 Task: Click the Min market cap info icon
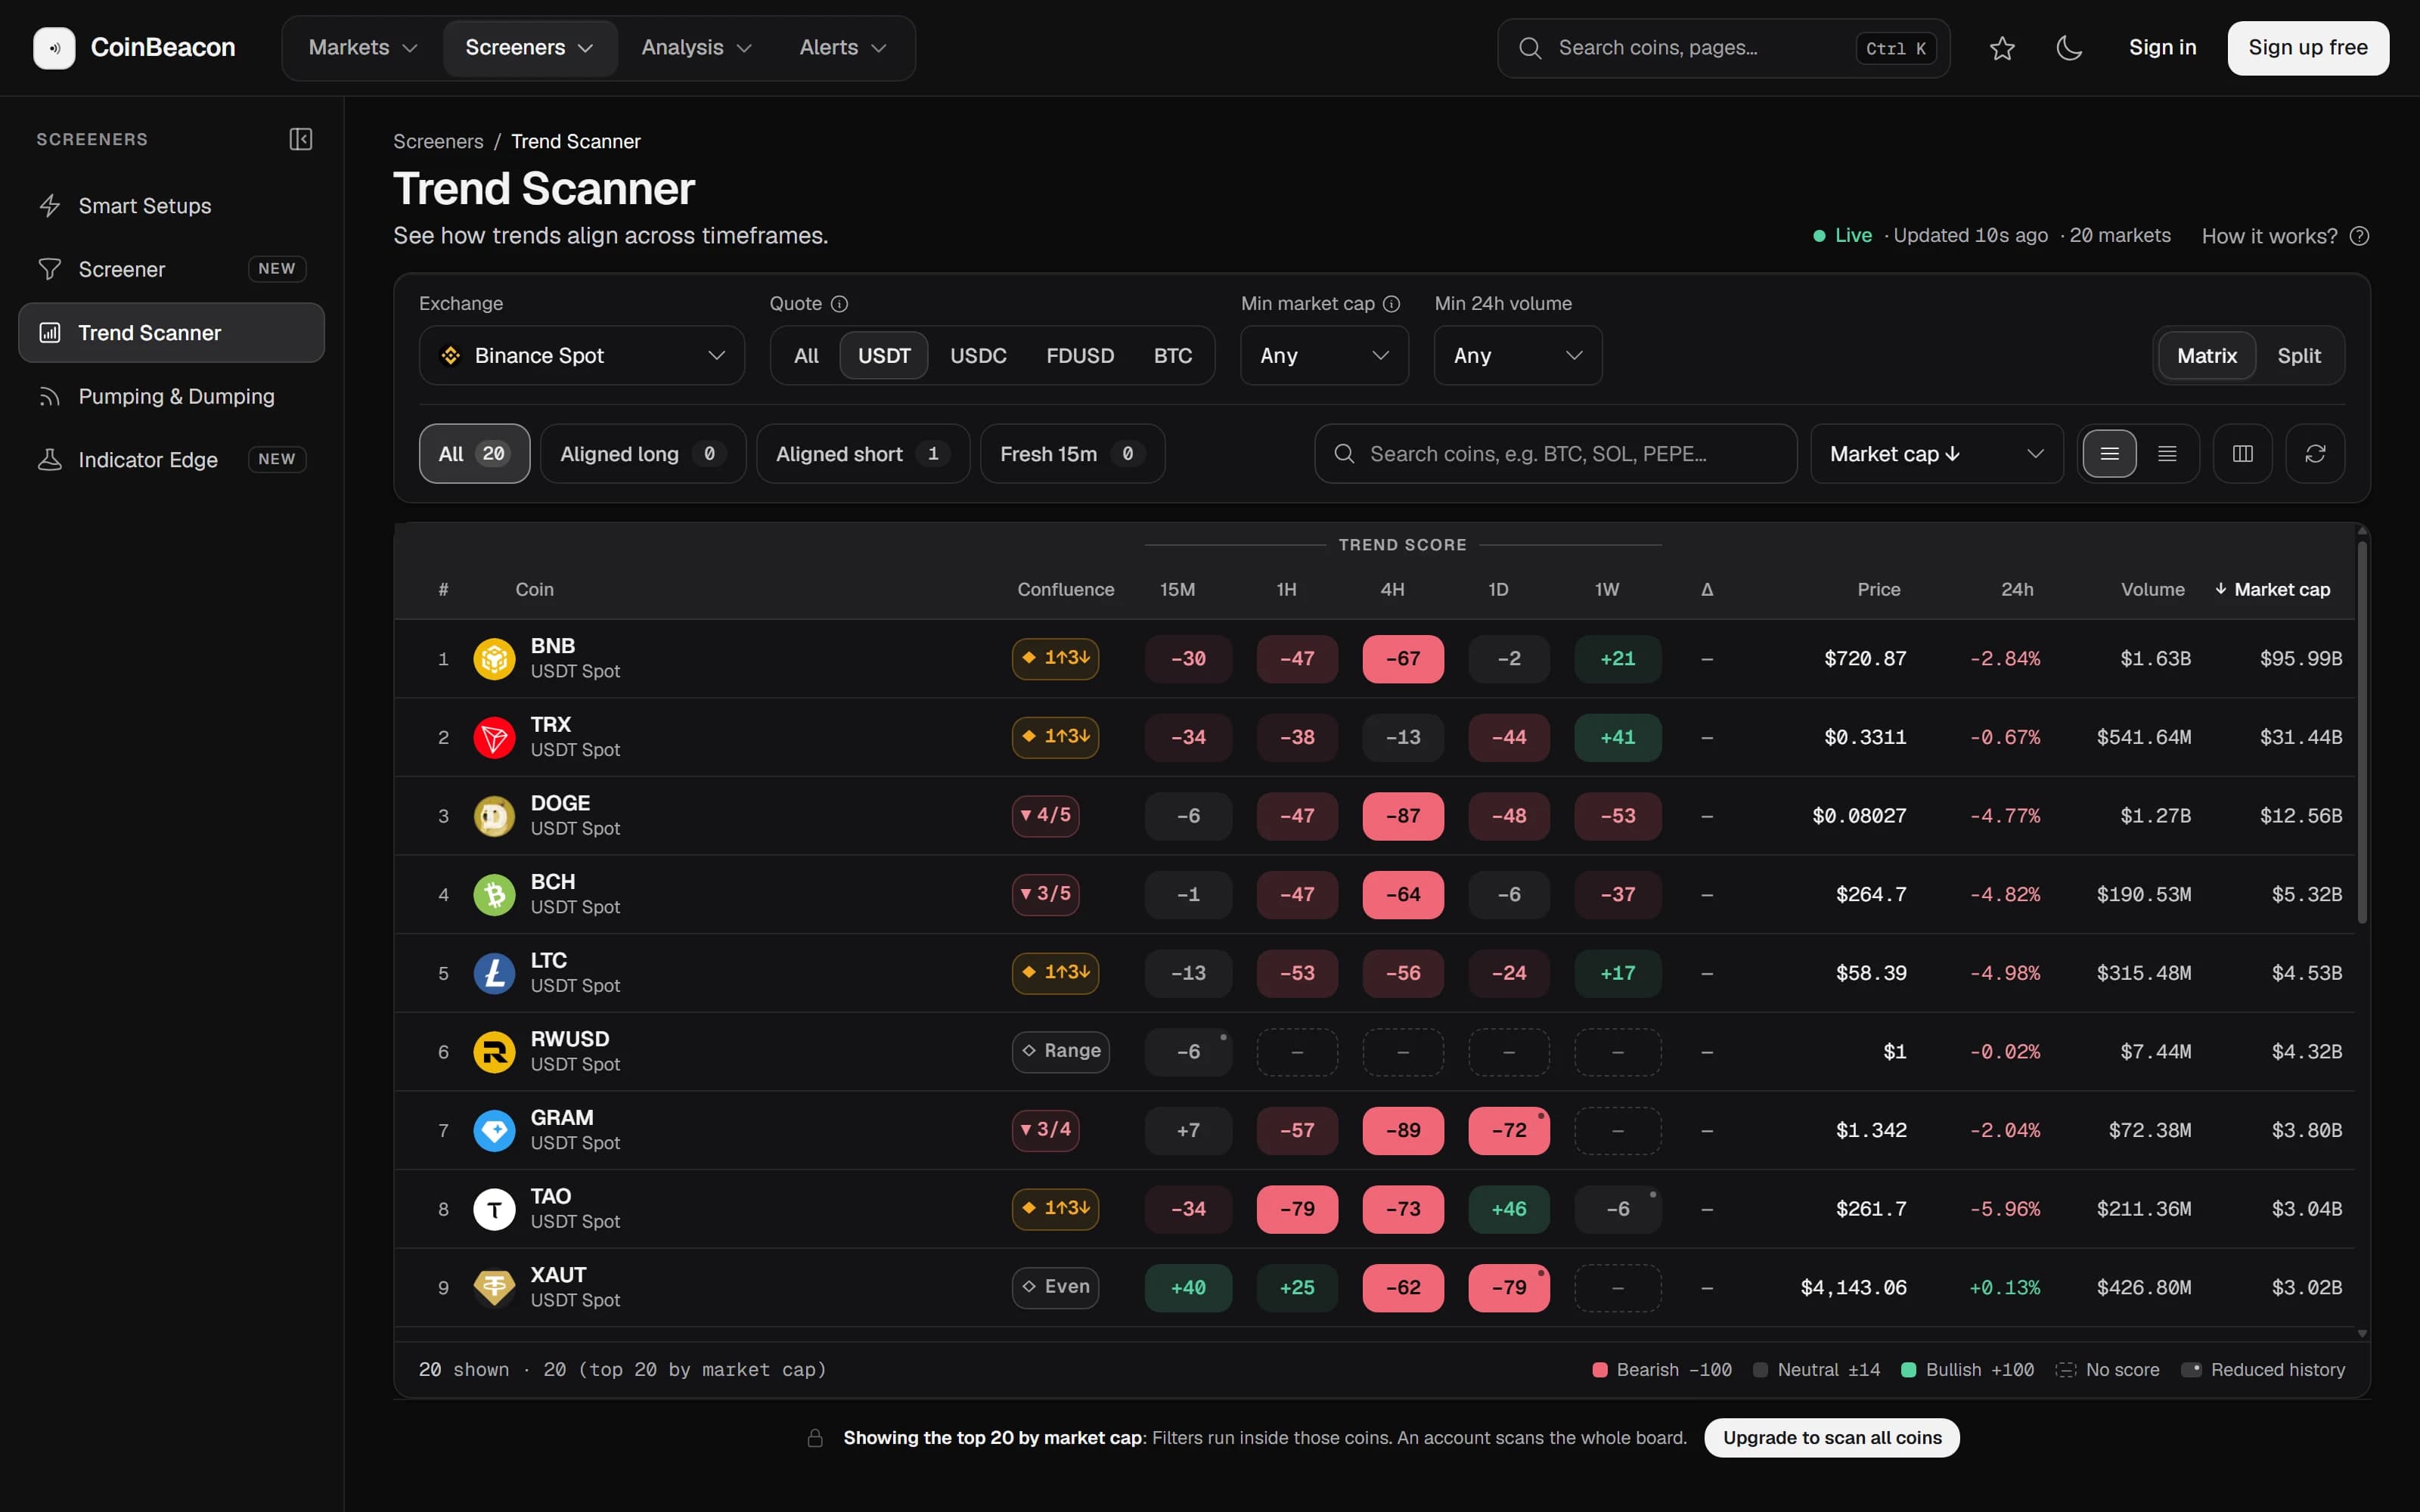point(1392,304)
